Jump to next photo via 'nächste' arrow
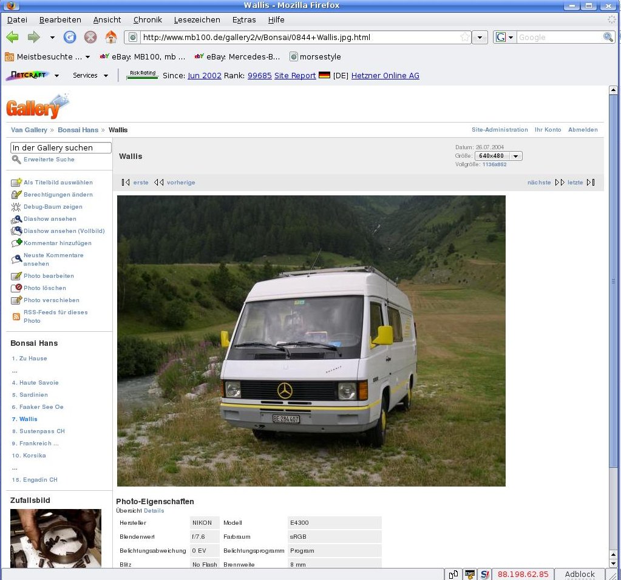The height and width of the screenshot is (580, 621). (x=559, y=183)
